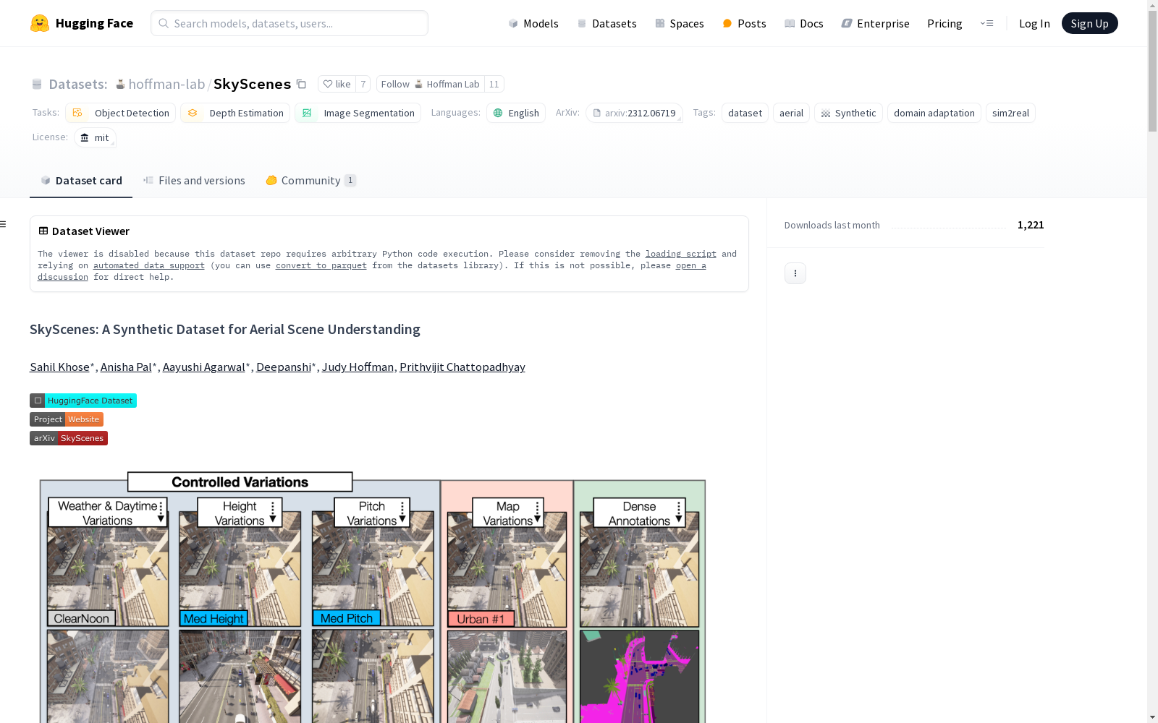Click the heart like button
Viewport: 1158px width, 723px height.
[337, 84]
